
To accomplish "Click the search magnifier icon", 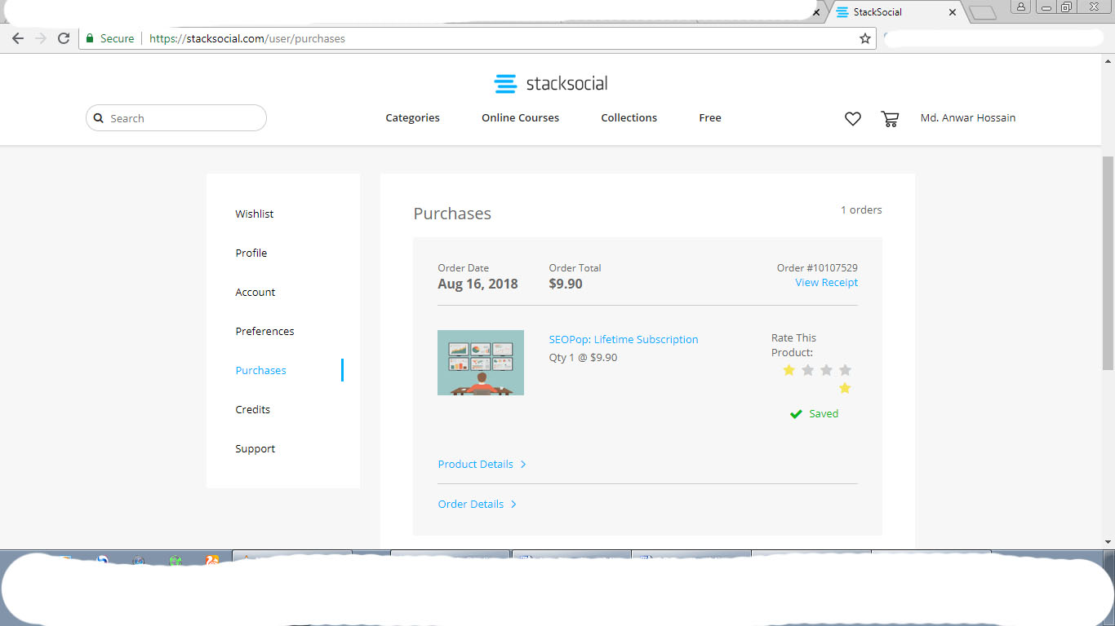I will (99, 118).
